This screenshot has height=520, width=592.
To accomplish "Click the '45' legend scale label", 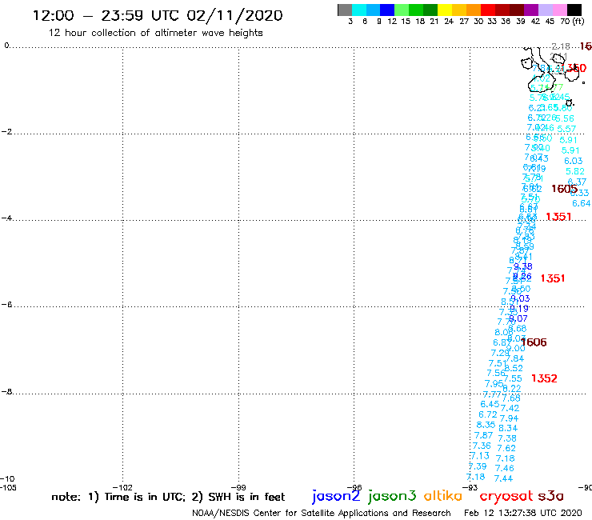I will [550, 22].
